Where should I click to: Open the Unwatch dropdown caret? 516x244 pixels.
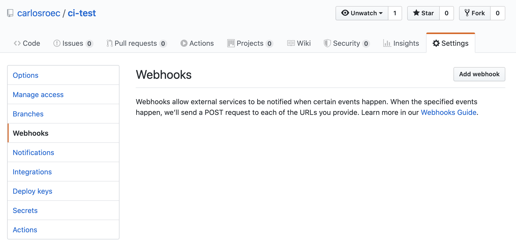click(381, 13)
